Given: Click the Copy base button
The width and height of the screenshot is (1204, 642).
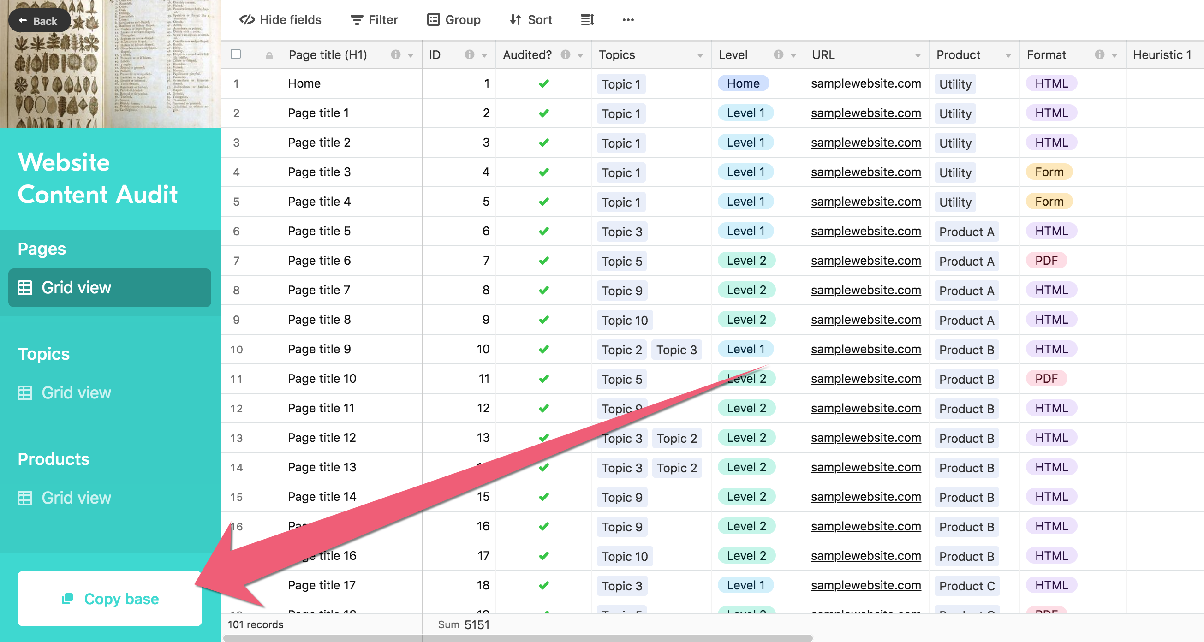Looking at the screenshot, I should pos(109,599).
